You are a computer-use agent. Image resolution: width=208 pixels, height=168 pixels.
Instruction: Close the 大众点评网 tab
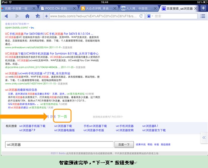point(115,9)
